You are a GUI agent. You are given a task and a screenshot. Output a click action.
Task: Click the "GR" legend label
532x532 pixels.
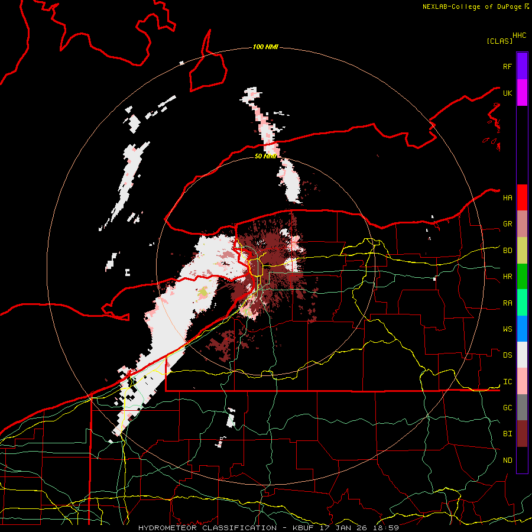(507, 224)
